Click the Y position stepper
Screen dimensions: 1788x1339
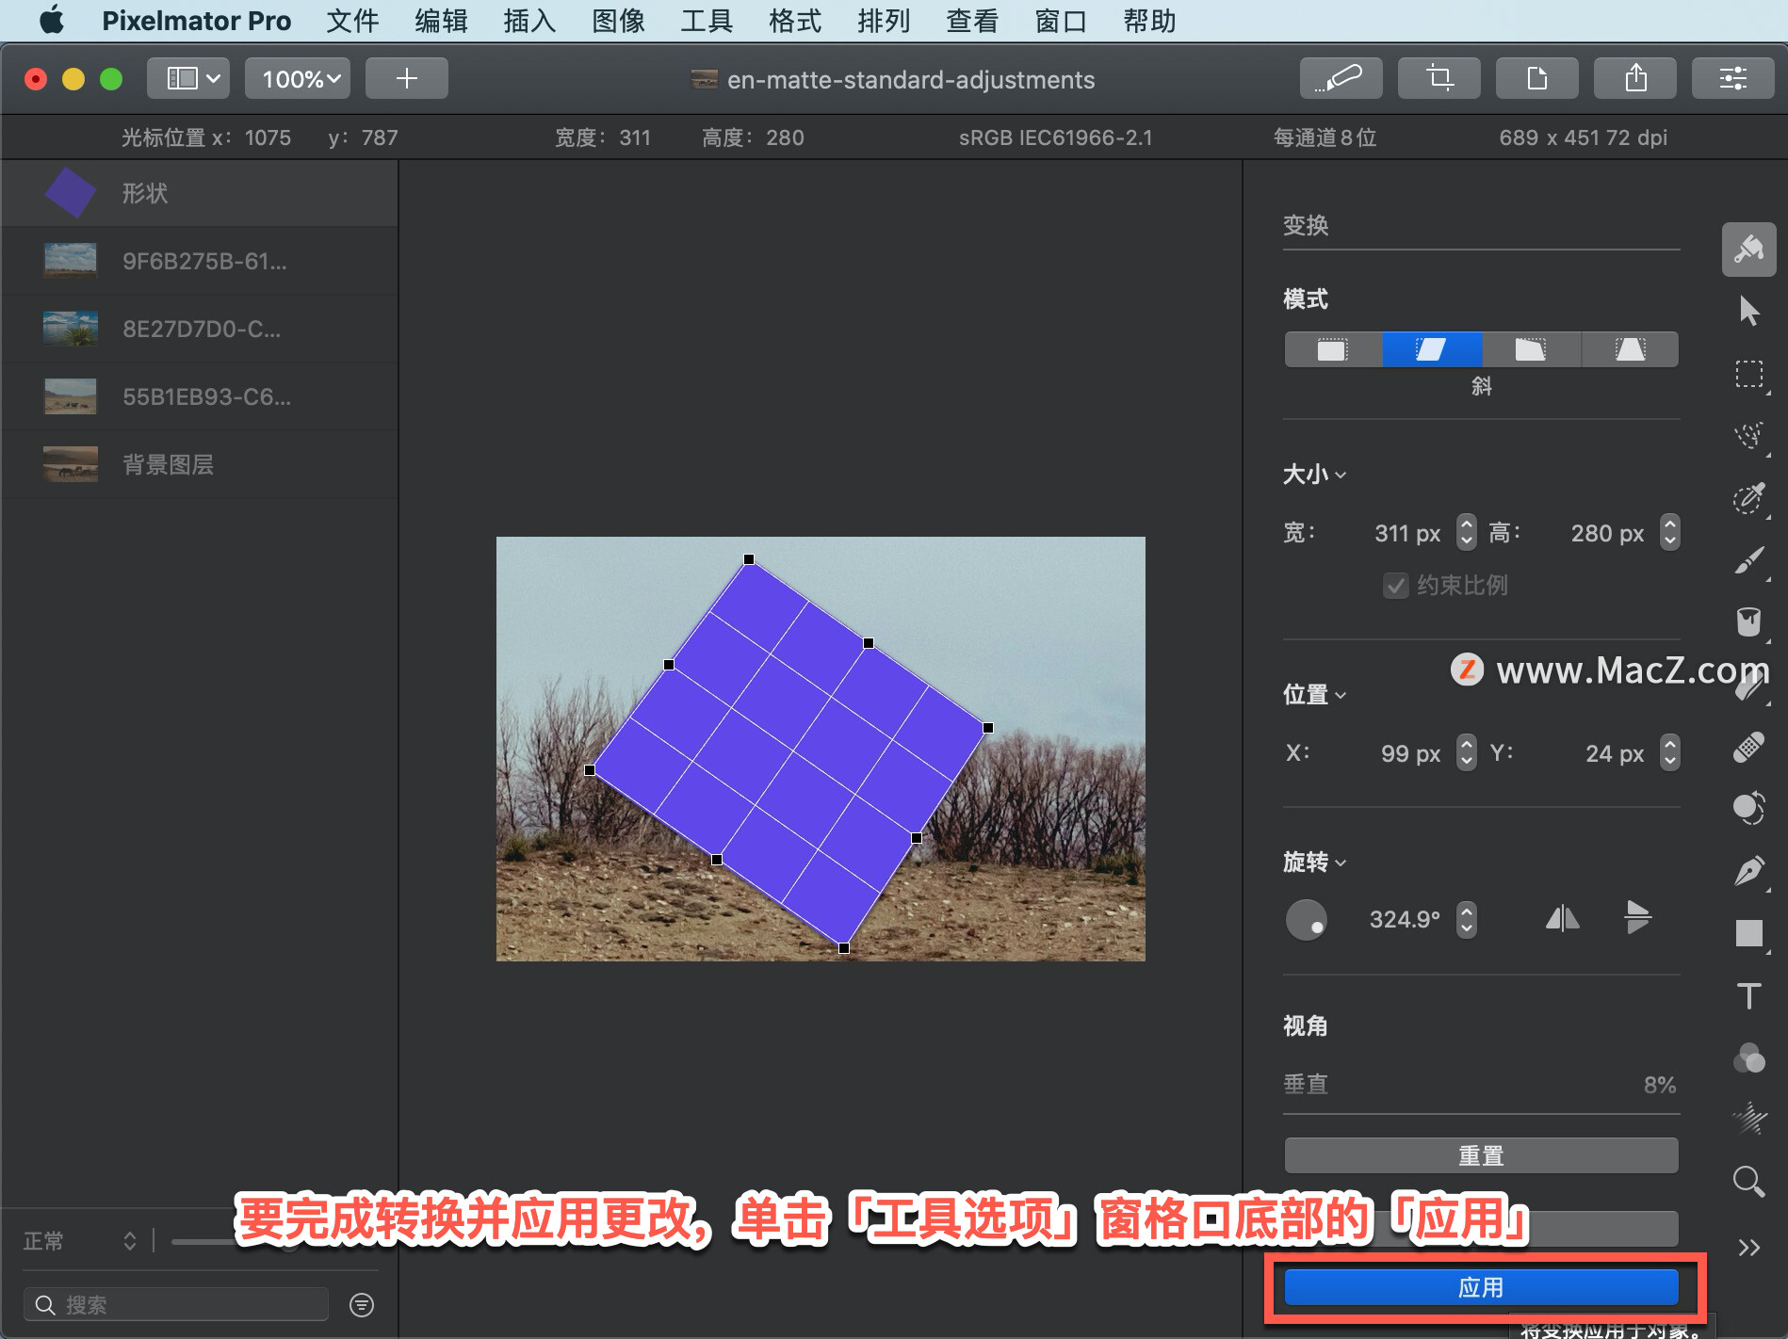[1669, 753]
